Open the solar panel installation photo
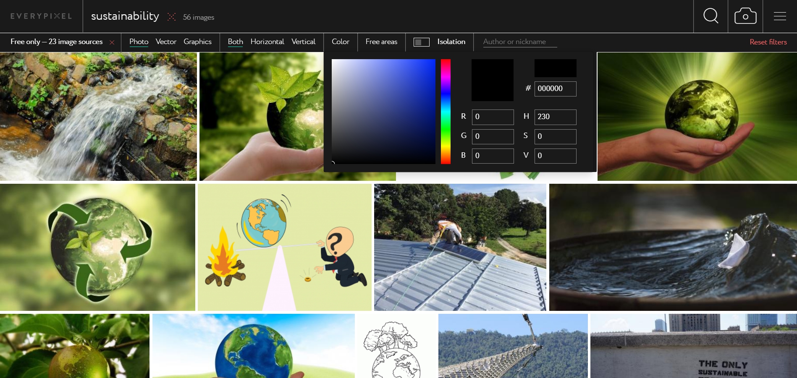The width and height of the screenshot is (797, 378). [460, 248]
